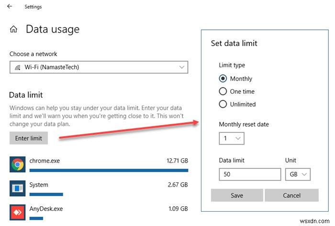Image resolution: width=335 pixels, height=226 pixels.
Task: Click the AnyDesk.exe usage bar
Action: tap(36, 218)
